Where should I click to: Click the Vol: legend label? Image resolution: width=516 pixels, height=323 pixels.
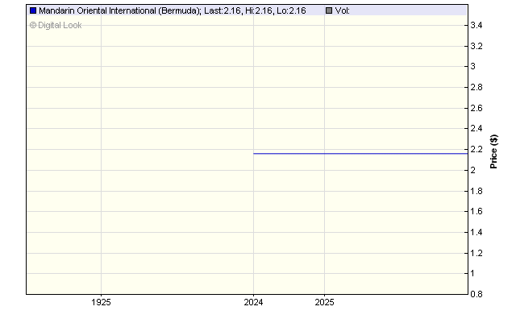point(342,10)
